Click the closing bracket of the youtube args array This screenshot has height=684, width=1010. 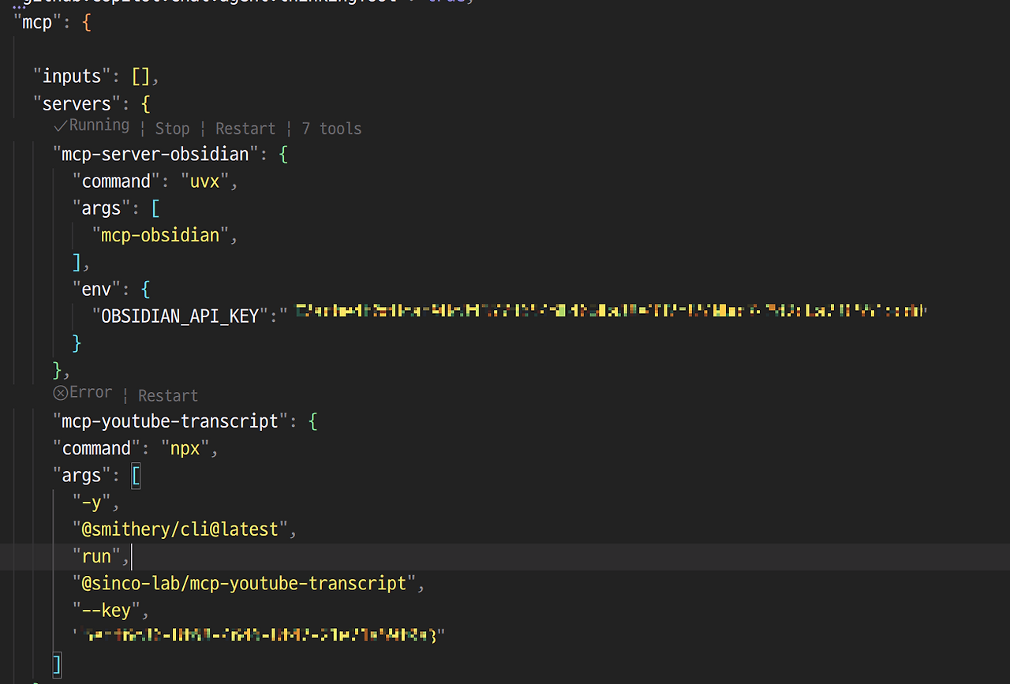tap(56, 663)
